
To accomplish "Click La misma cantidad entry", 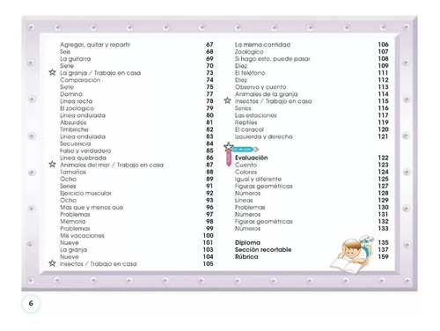I will (x=262, y=45).
